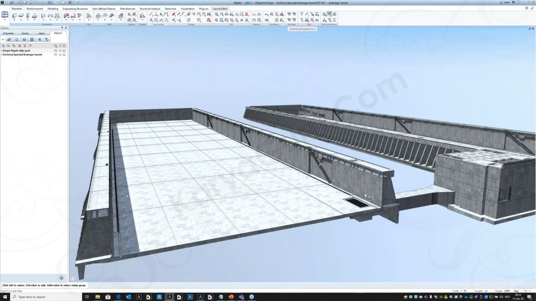Select the Wall tool in Components
536x301 pixels.
15,15
